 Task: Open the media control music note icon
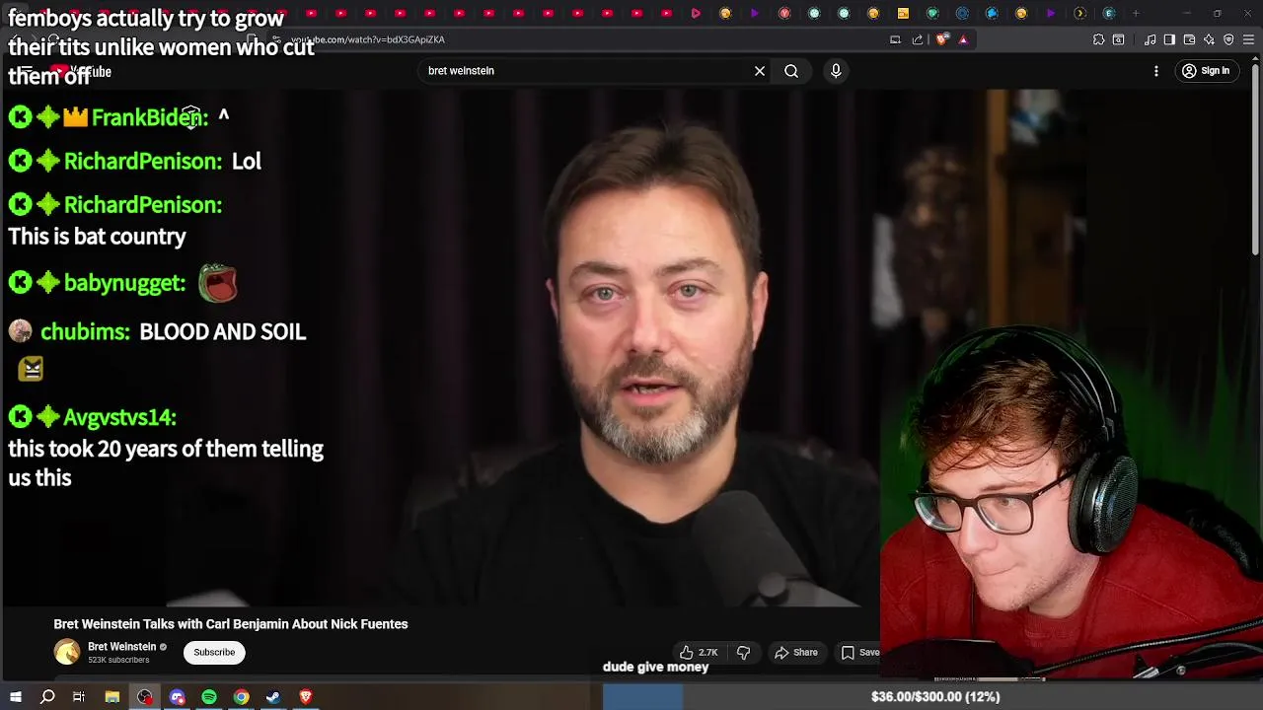coord(1150,39)
